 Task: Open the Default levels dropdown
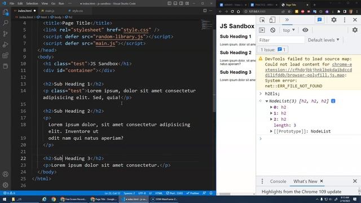(x=323, y=40)
